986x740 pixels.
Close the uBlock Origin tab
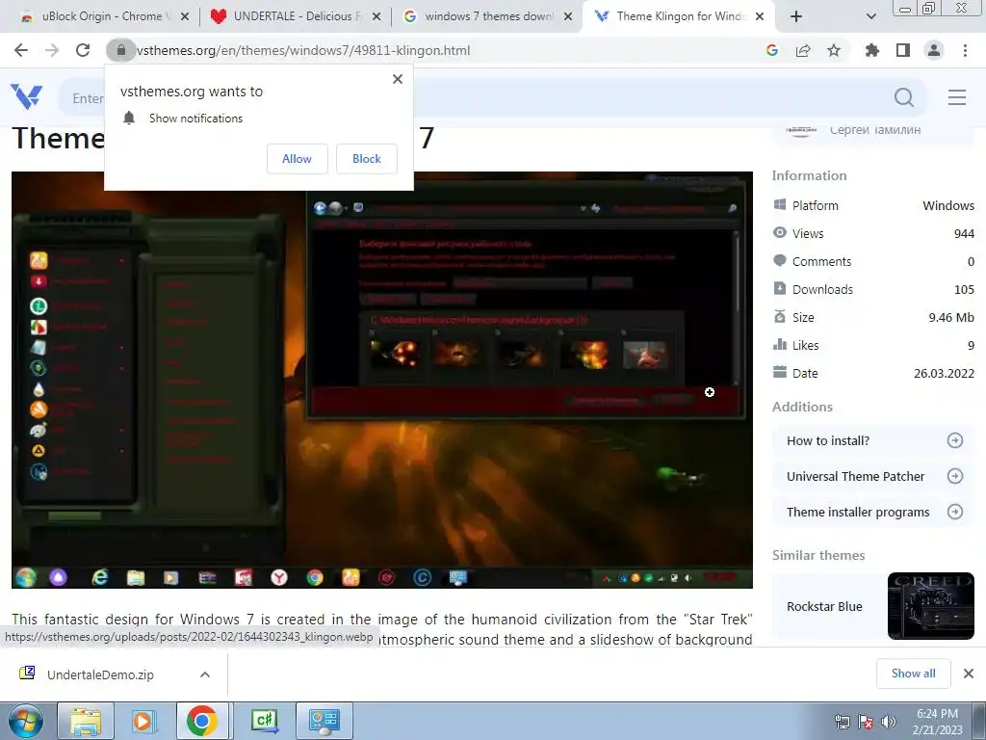[x=185, y=17]
